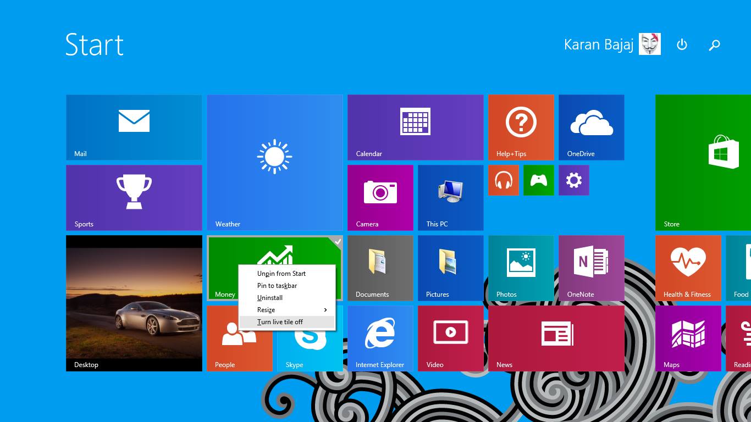Open the Mail tile
The height and width of the screenshot is (422, 751).
coord(134,127)
